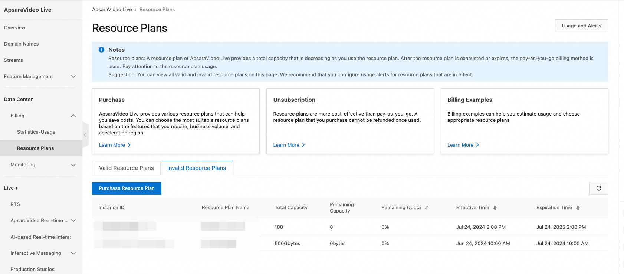This screenshot has width=624, height=274.
Task: Collapse the Billing submenu chevron
Action: tap(73, 116)
